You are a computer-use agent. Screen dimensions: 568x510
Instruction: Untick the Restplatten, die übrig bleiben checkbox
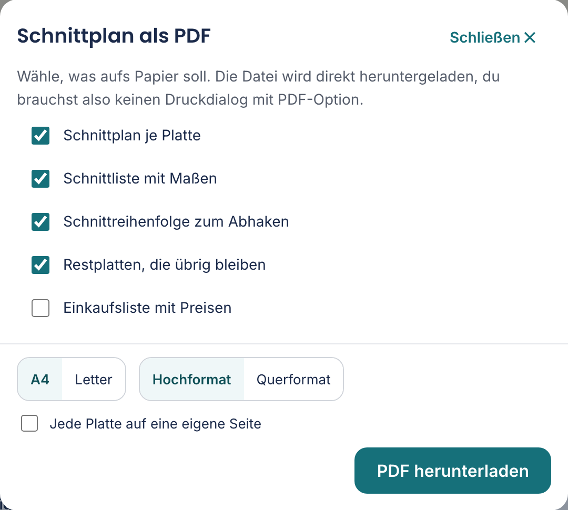tap(40, 265)
